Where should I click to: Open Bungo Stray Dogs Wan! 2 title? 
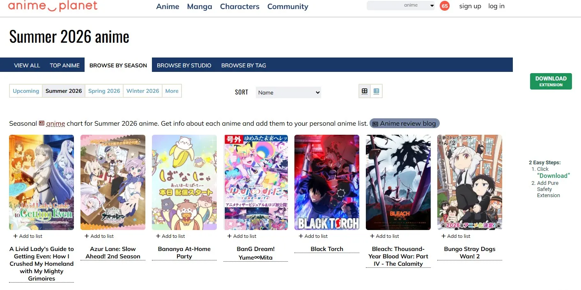470,253
